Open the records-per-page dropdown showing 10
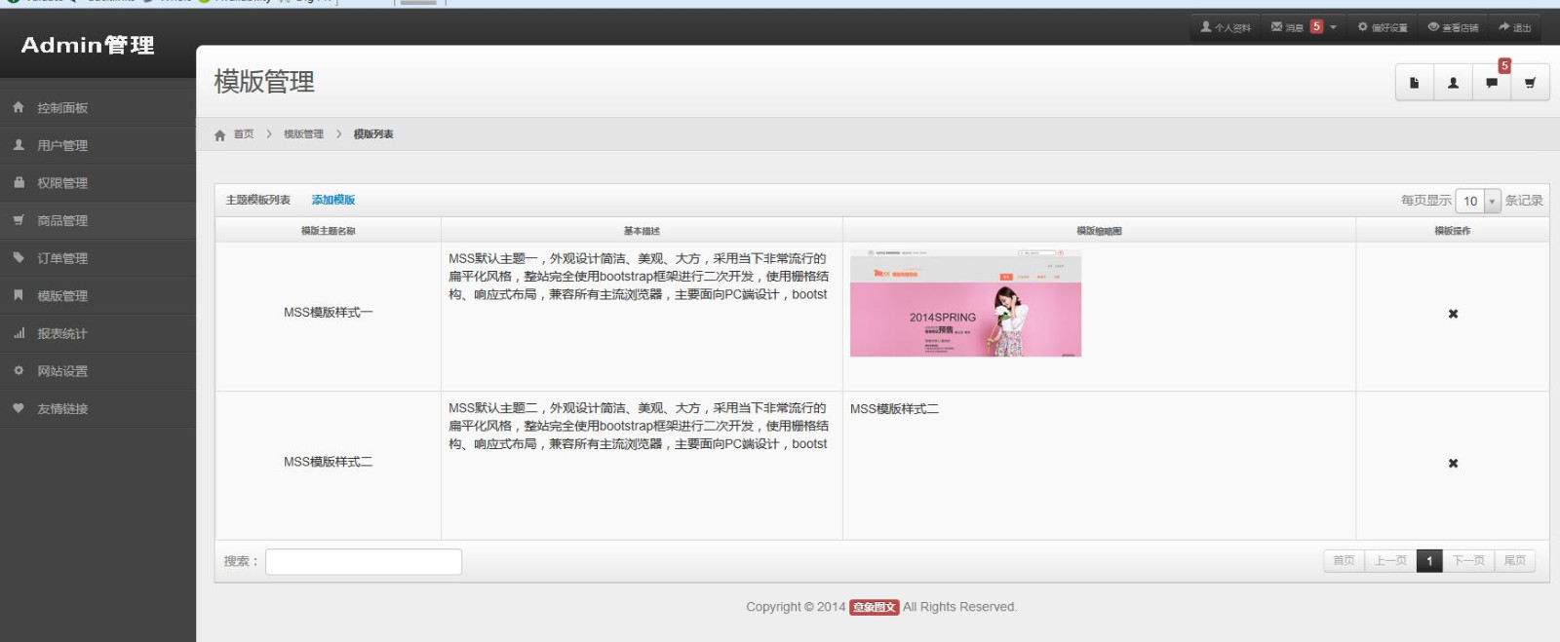Viewport: 1560px width, 642px height. (1478, 202)
